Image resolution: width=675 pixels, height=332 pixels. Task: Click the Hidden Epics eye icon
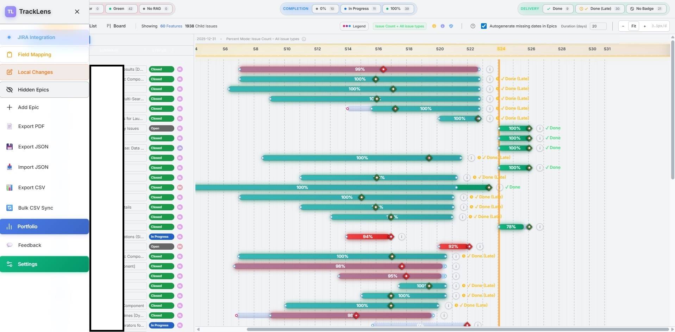coord(10,90)
